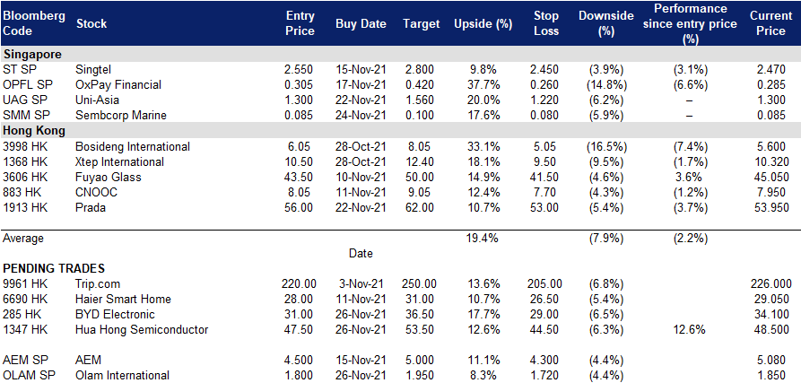The width and height of the screenshot is (801, 383).
Task: Select the Hong Kong section row
Action: coord(400,131)
